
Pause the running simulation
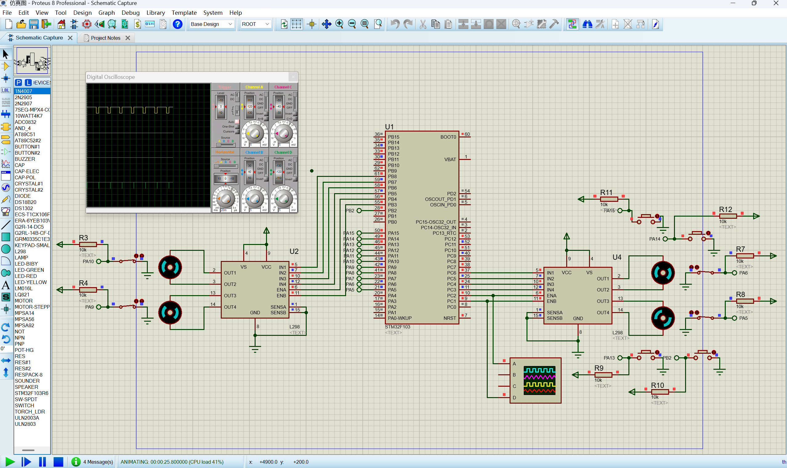[x=42, y=462]
